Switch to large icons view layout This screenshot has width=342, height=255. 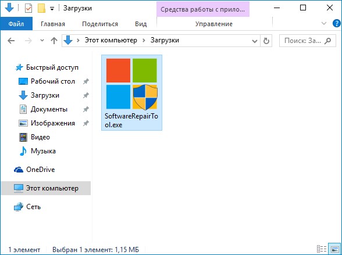[334, 249]
